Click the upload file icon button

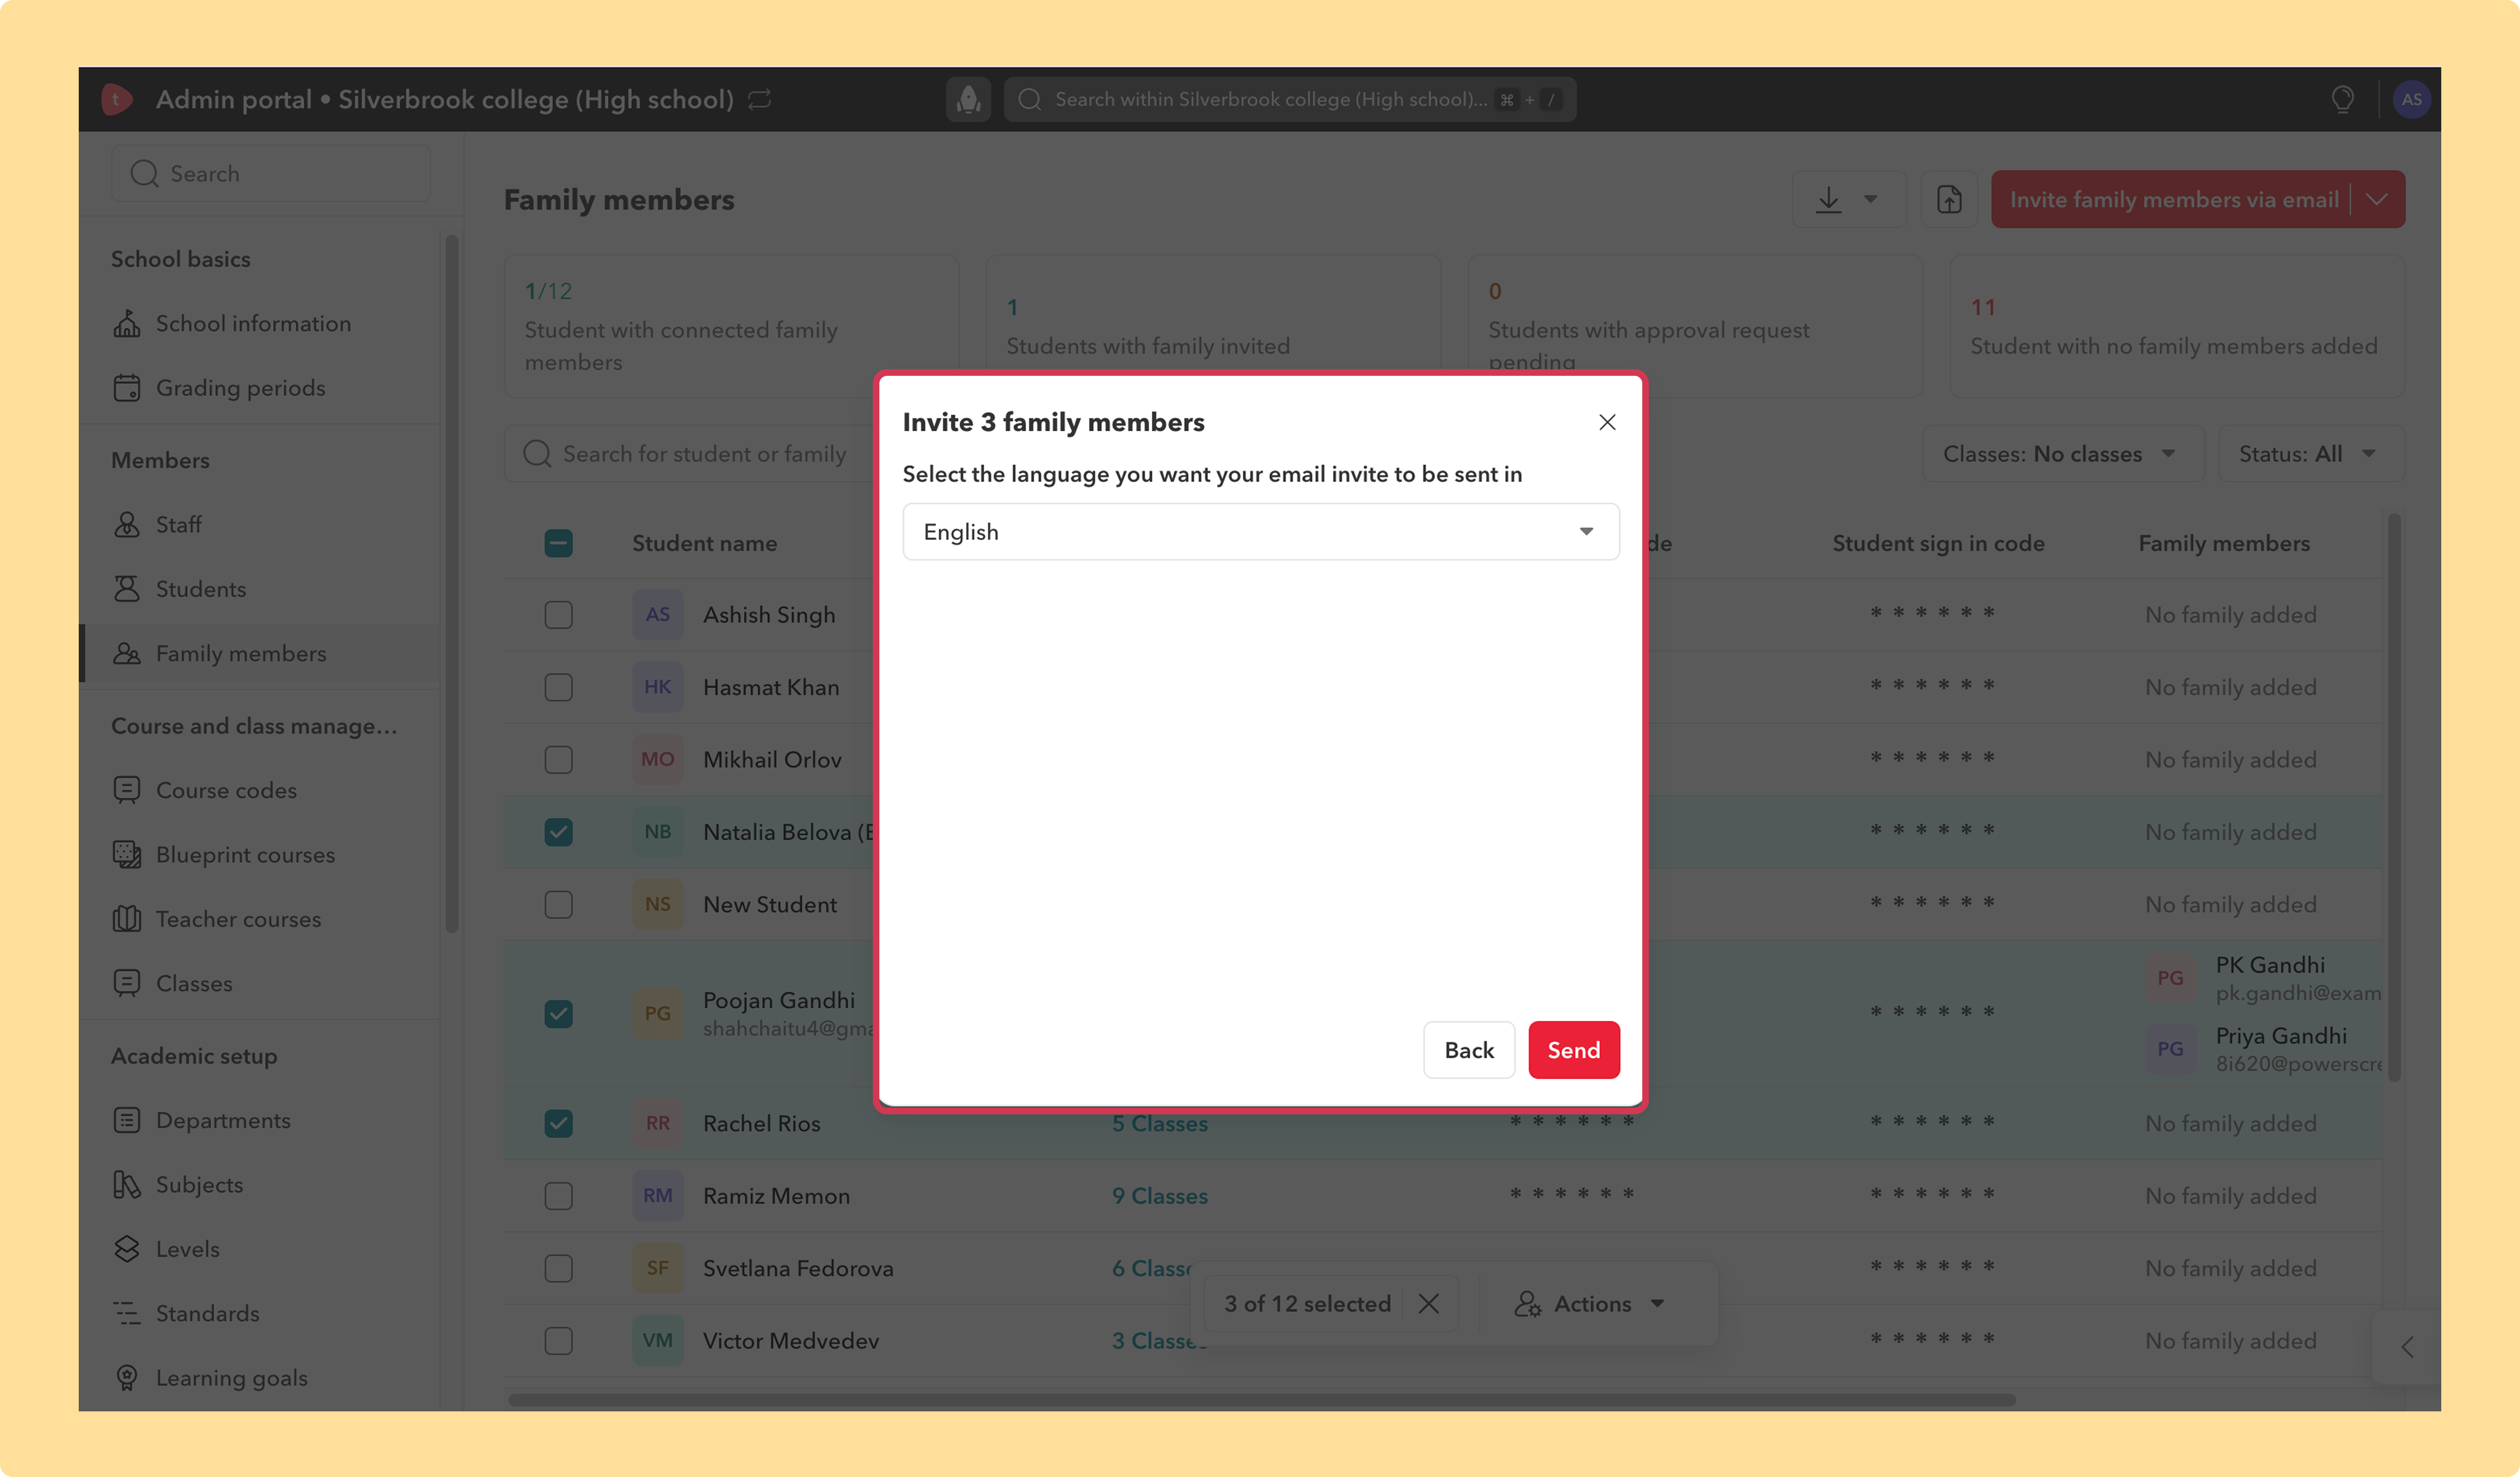click(1949, 199)
